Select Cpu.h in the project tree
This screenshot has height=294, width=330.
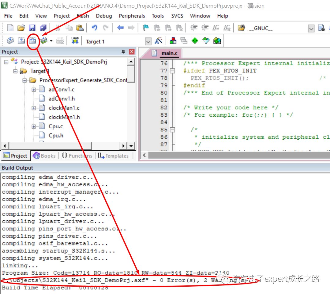[x=56, y=135]
